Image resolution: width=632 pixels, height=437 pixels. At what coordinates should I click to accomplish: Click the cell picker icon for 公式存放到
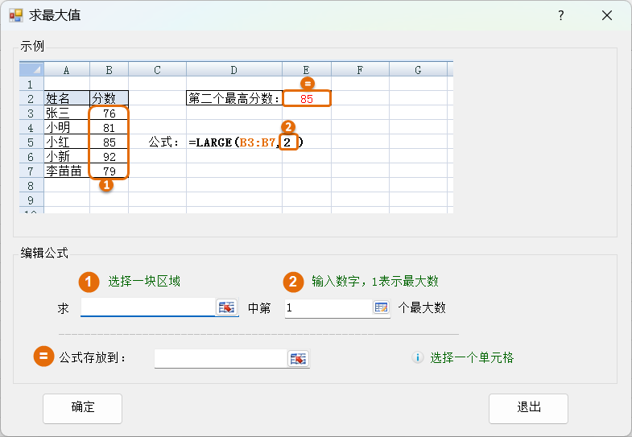tap(298, 358)
